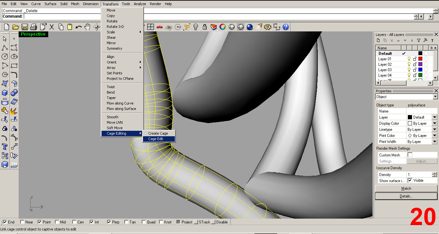This screenshot has height=234, width=439.
Task: Choose Flow along Surface from the Transform menu
Action: click(122, 109)
